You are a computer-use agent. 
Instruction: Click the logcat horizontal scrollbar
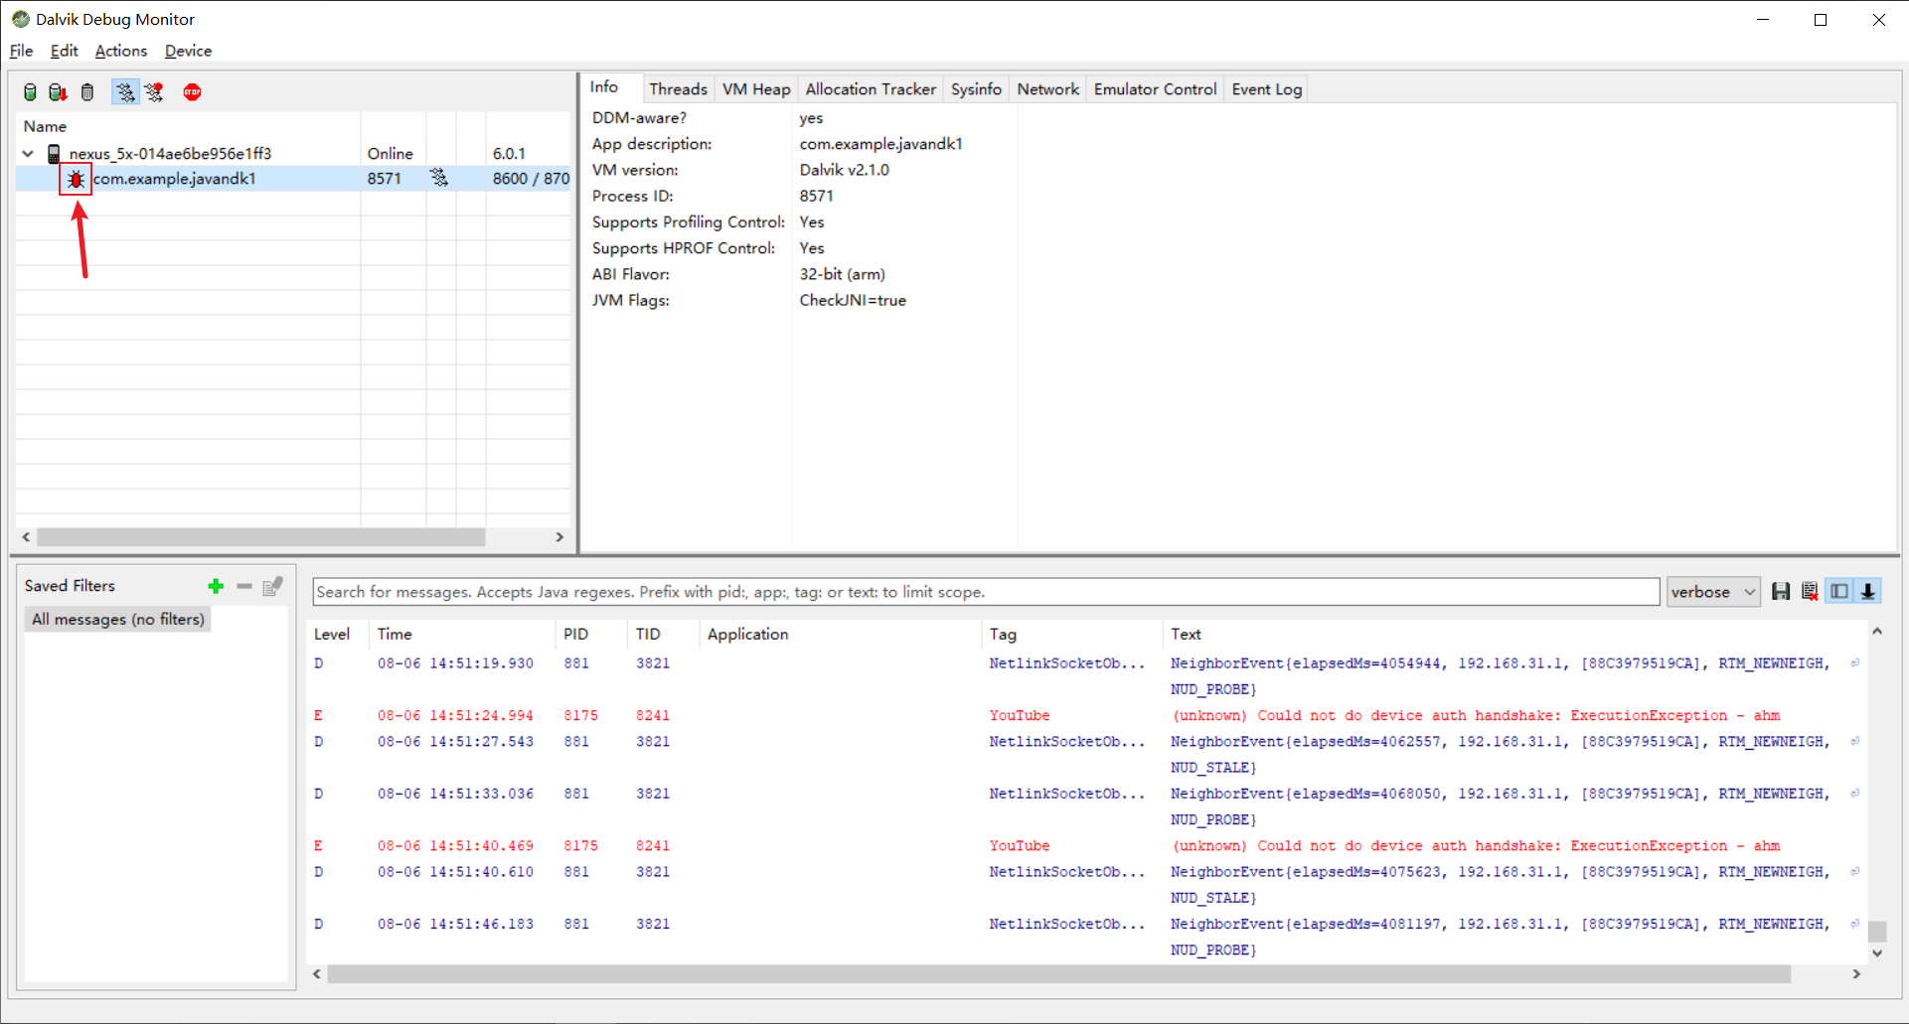coord(1058,975)
